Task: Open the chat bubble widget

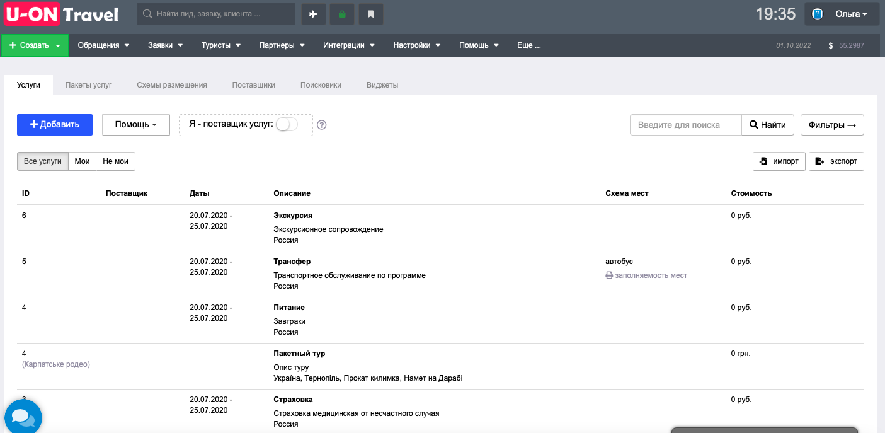Action: 23,417
